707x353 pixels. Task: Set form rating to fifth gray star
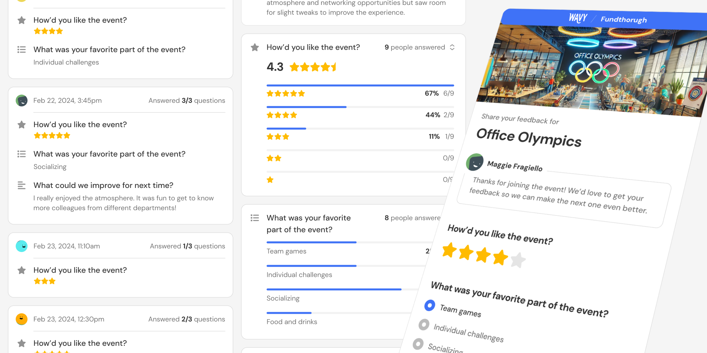[518, 260]
